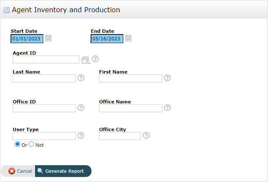Viewport: 268px width, 182px height.
Task: Show help for Office City field
Action: tap(146, 135)
